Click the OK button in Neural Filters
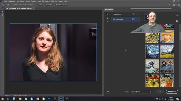This screenshot has width=181, height=101. point(160,92)
